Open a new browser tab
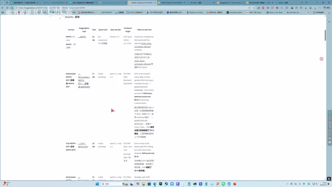 pos(307,3)
